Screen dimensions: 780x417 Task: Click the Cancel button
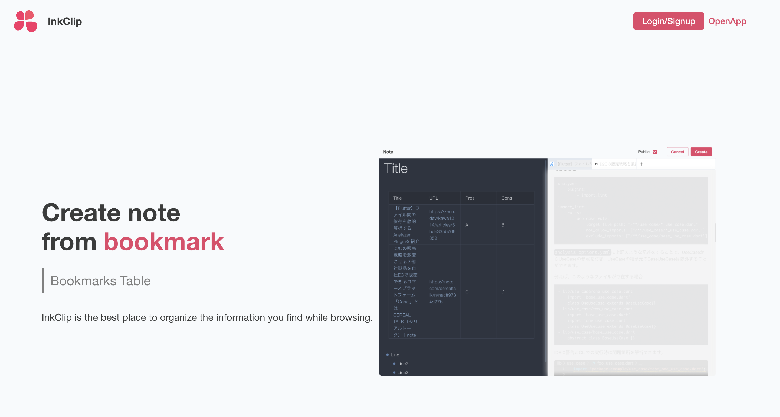pyautogui.click(x=677, y=152)
